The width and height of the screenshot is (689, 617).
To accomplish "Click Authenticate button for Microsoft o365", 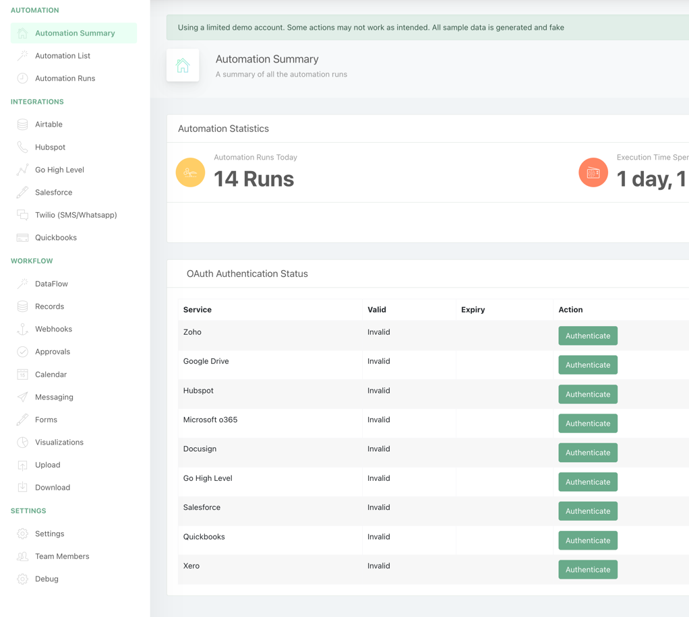I will (x=587, y=423).
